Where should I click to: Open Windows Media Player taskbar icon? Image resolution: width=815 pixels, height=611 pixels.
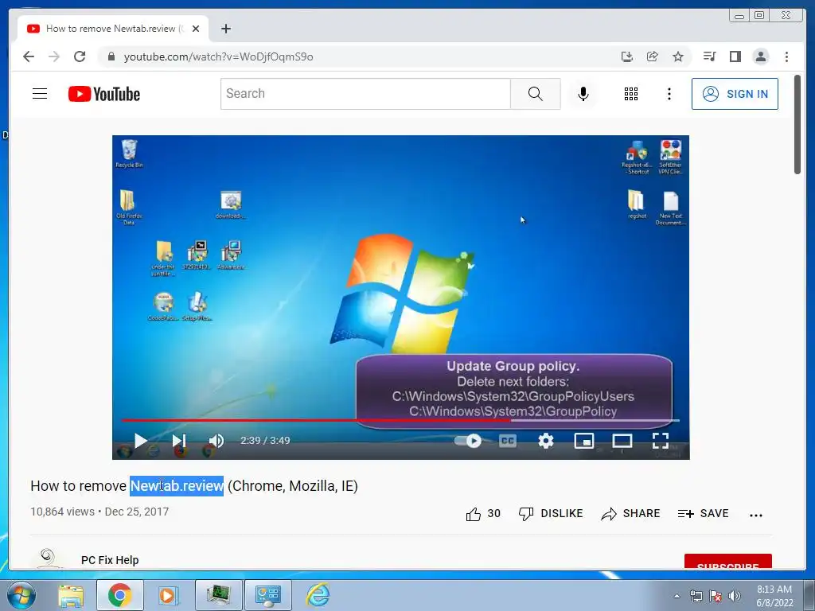(168, 595)
